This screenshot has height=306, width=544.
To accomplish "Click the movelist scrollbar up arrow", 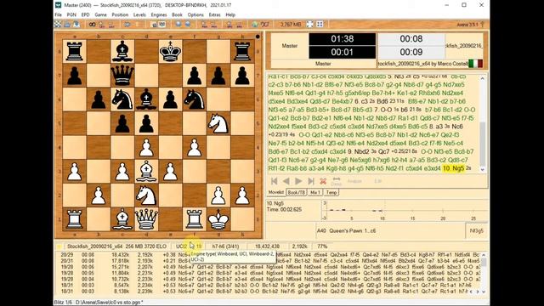I will click(482, 78).
